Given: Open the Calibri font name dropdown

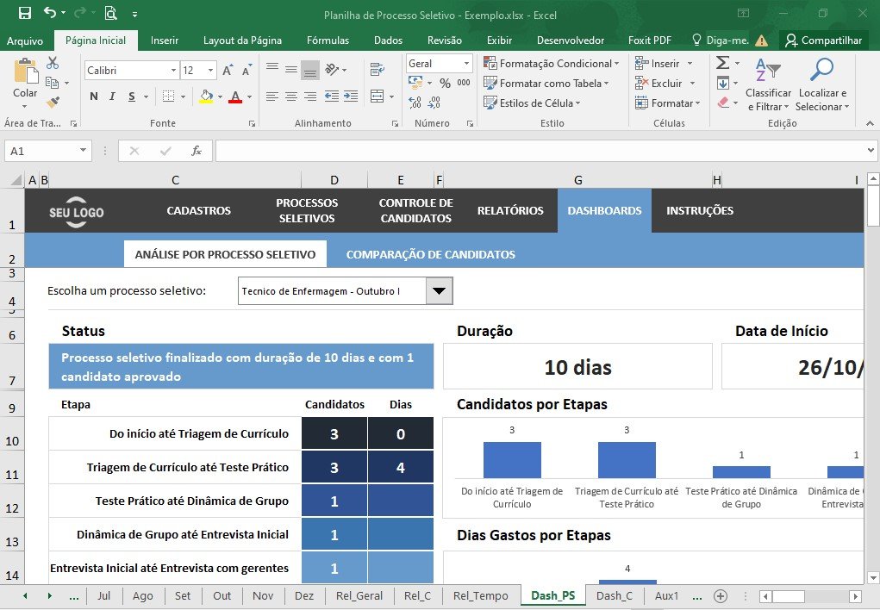Looking at the screenshot, I should tap(173, 70).
